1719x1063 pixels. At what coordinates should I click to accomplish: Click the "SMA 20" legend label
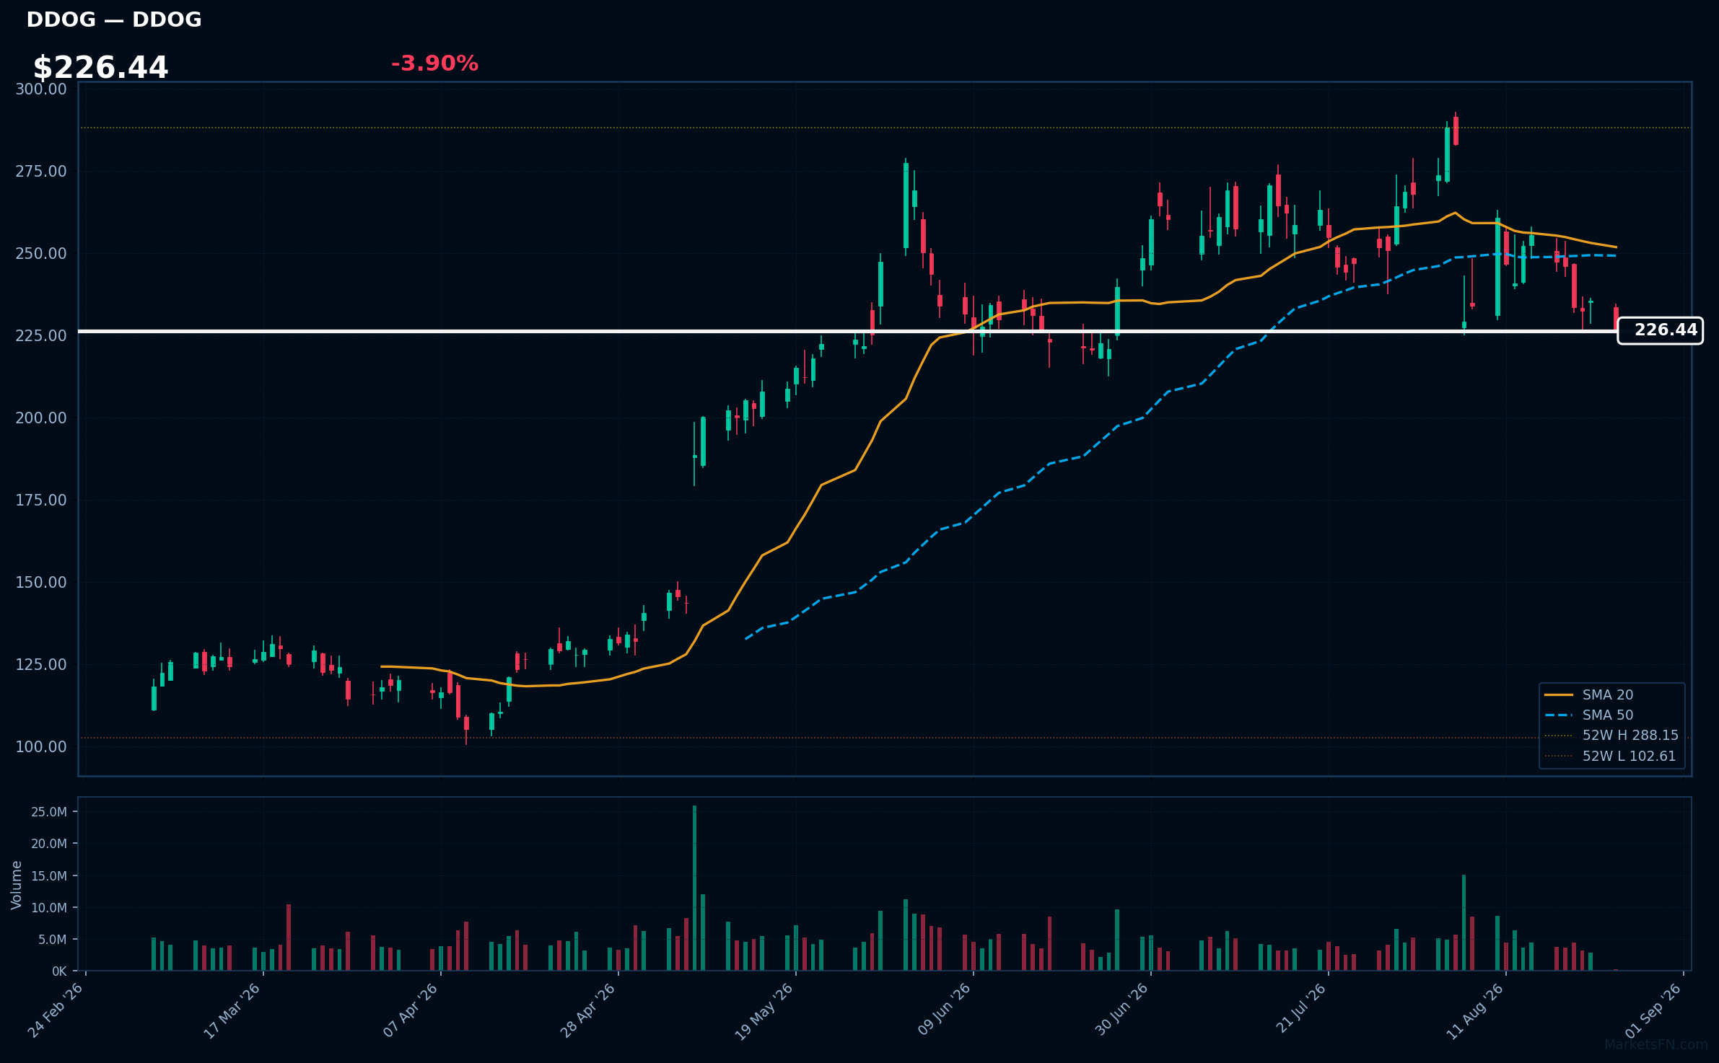1608,694
